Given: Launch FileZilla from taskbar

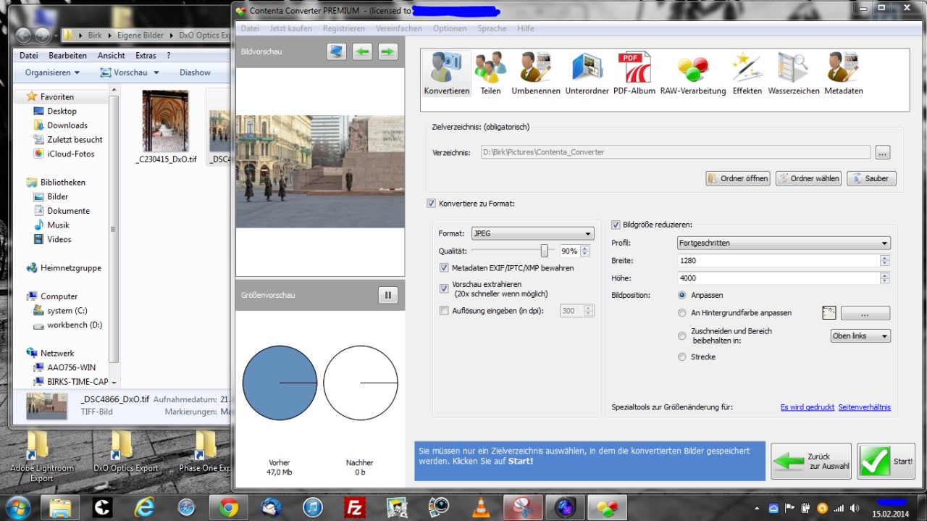Looking at the screenshot, I should 355,507.
